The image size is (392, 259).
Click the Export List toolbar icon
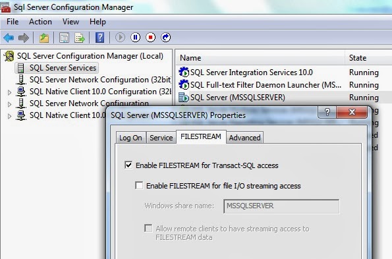tap(80, 38)
